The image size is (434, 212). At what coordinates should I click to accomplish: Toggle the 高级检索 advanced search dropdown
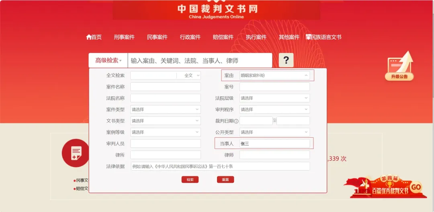coord(108,61)
